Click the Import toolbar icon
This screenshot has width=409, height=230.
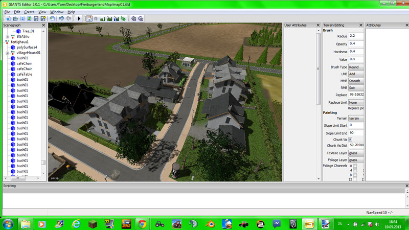[22, 18]
